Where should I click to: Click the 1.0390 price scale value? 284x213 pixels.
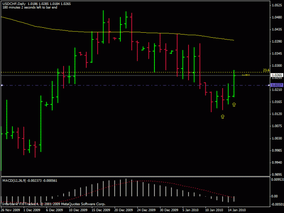[277, 41]
